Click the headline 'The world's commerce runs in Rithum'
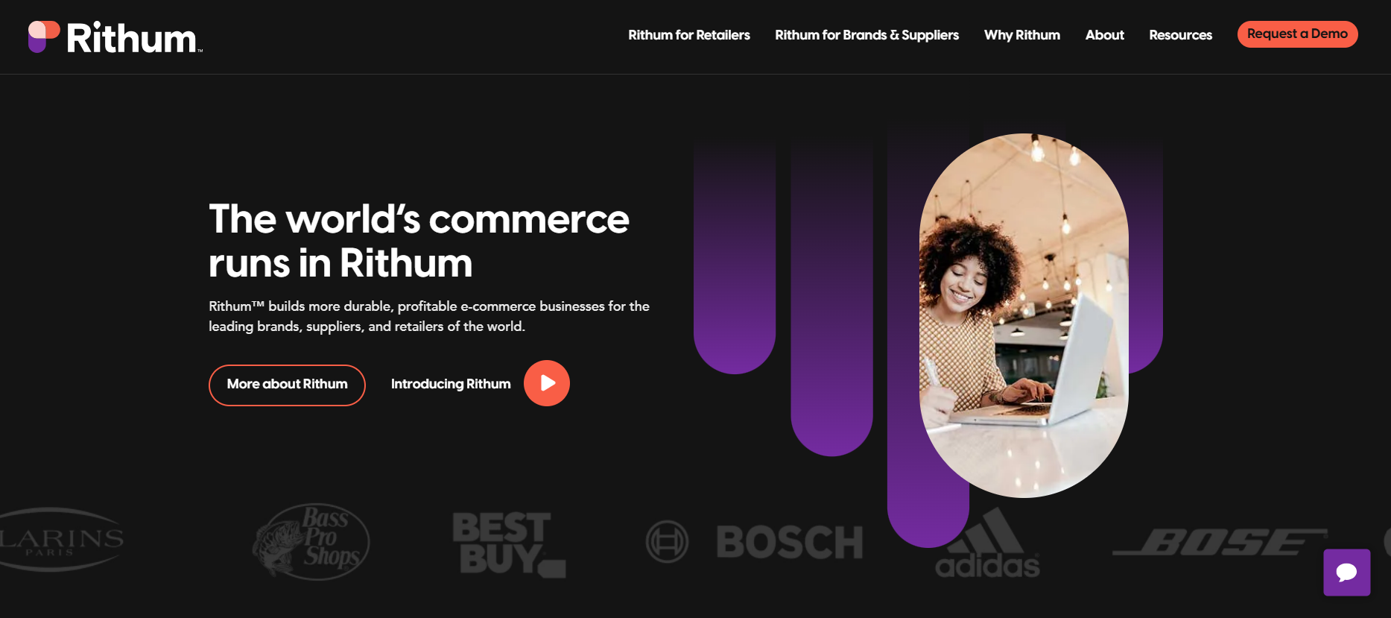The height and width of the screenshot is (618, 1391). (419, 241)
